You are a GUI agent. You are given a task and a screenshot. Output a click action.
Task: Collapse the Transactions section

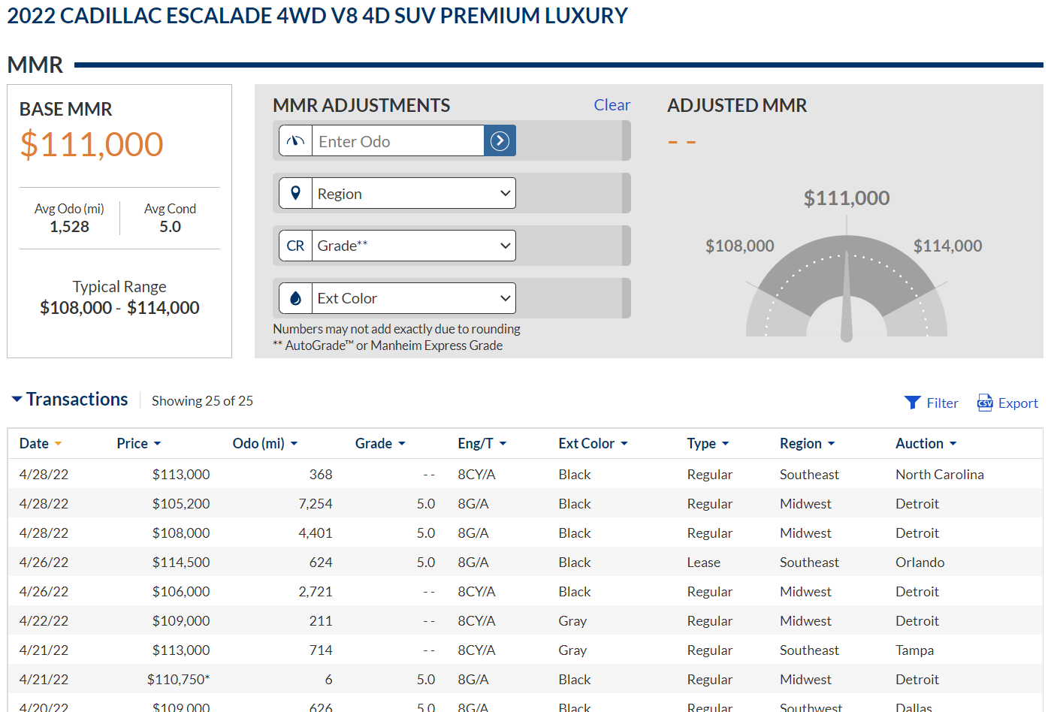tap(17, 400)
